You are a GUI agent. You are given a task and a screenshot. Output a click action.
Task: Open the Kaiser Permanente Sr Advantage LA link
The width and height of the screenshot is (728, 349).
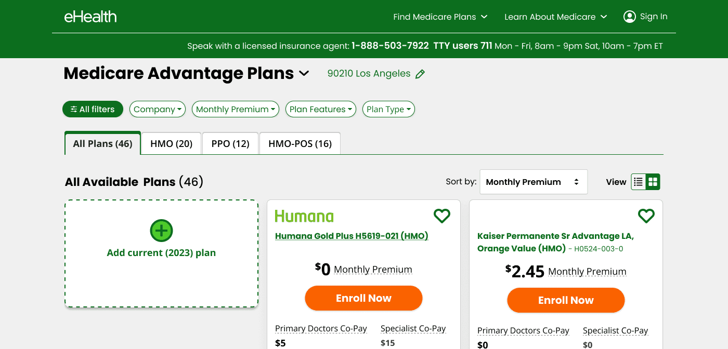pos(555,242)
